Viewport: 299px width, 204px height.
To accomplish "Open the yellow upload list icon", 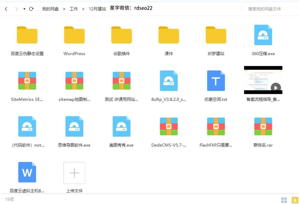I will coord(295,200).
